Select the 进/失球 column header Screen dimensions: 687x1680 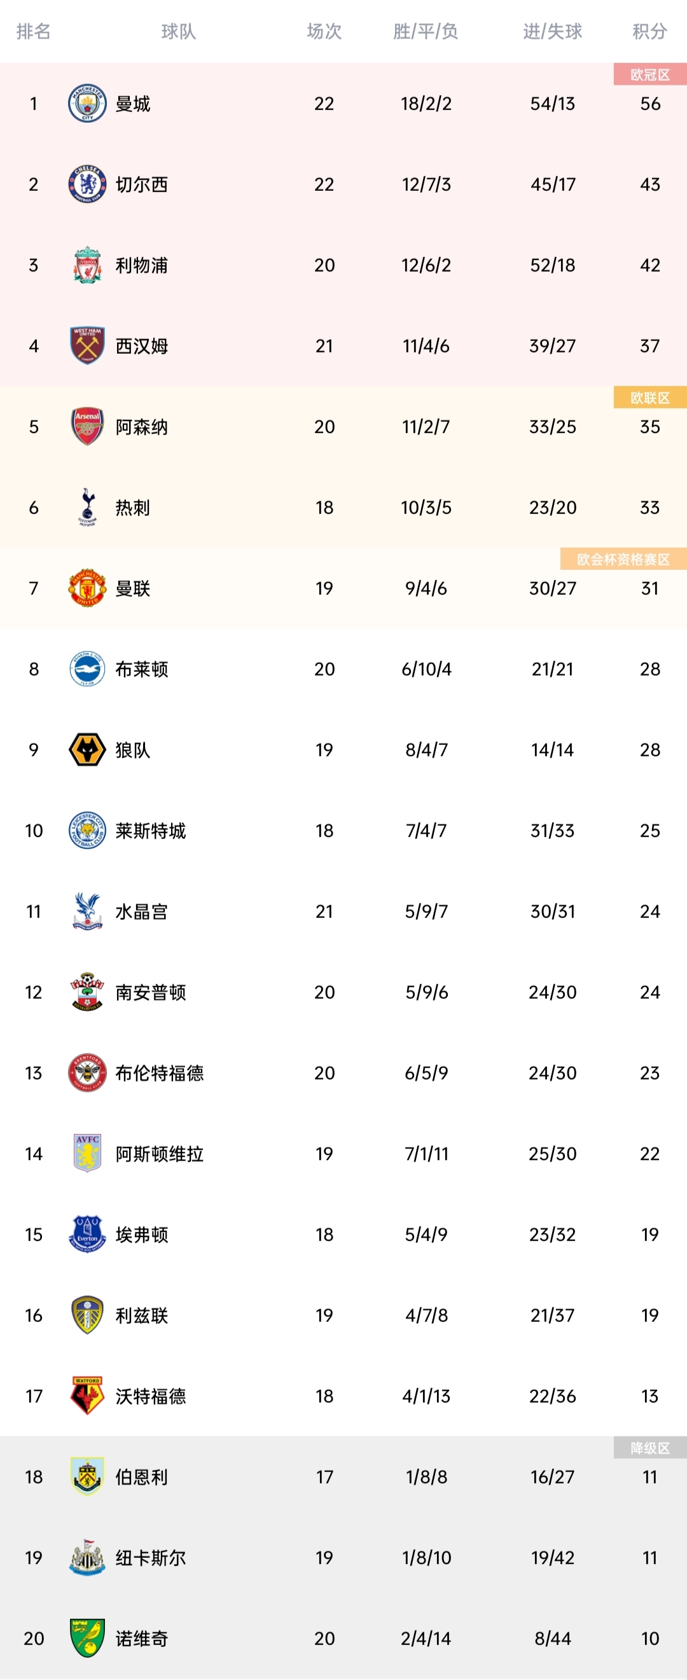(x=553, y=31)
